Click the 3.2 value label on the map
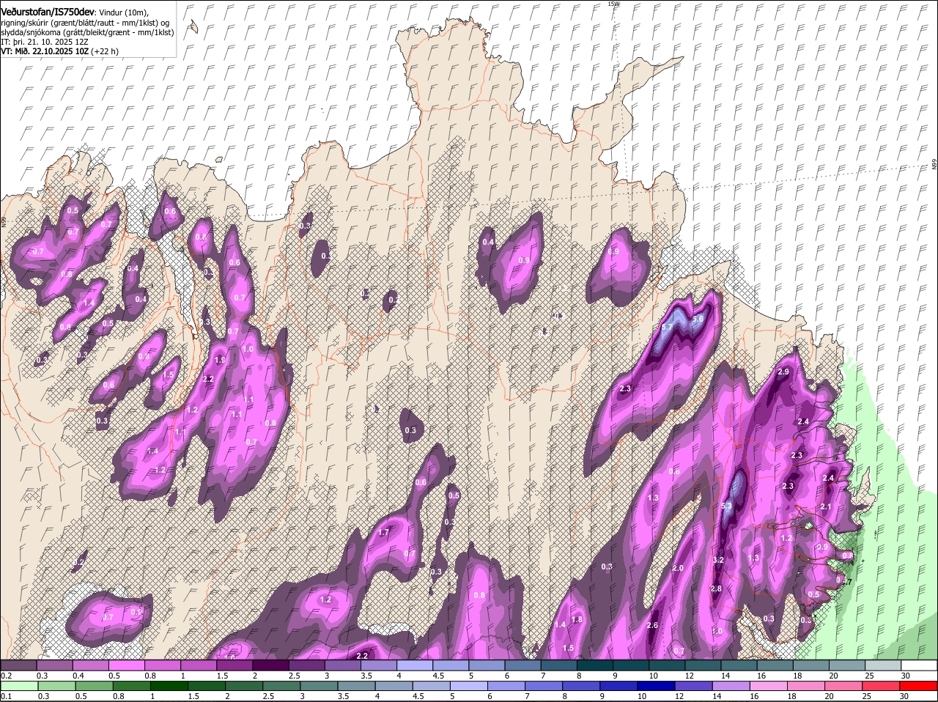The image size is (938, 702). click(x=718, y=560)
